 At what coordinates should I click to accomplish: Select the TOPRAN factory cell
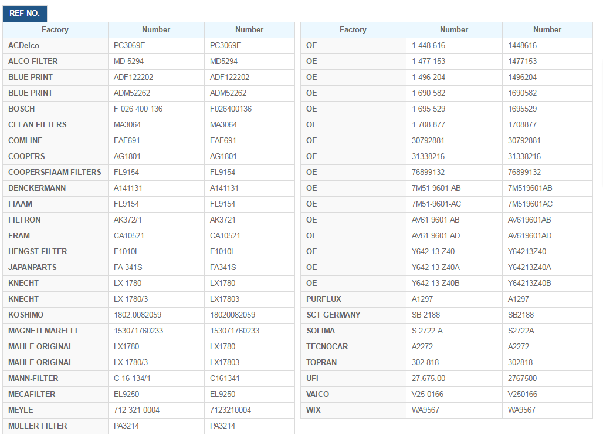(353, 363)
